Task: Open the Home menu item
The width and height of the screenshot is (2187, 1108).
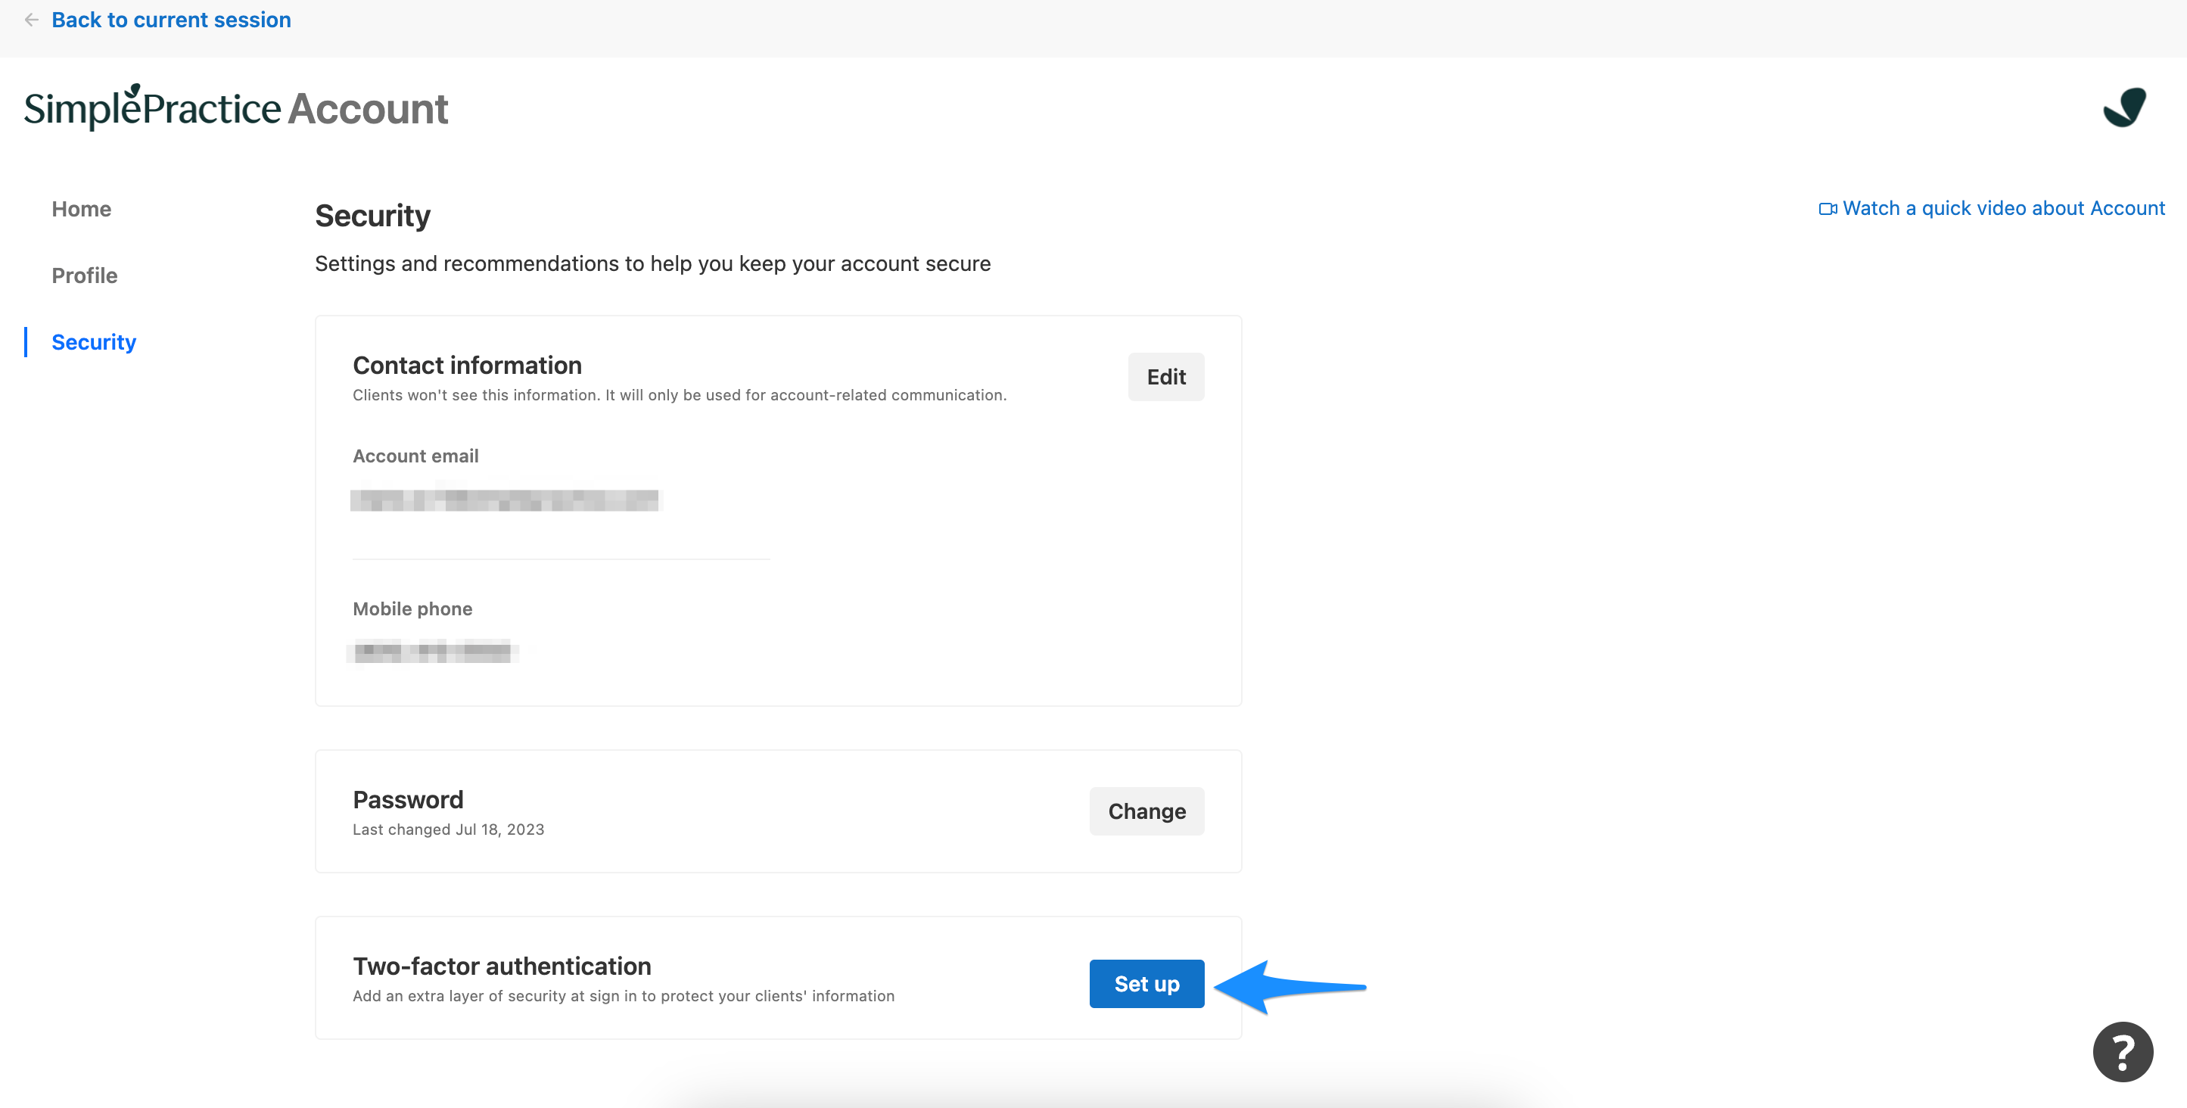Action: tap(82, 209)
